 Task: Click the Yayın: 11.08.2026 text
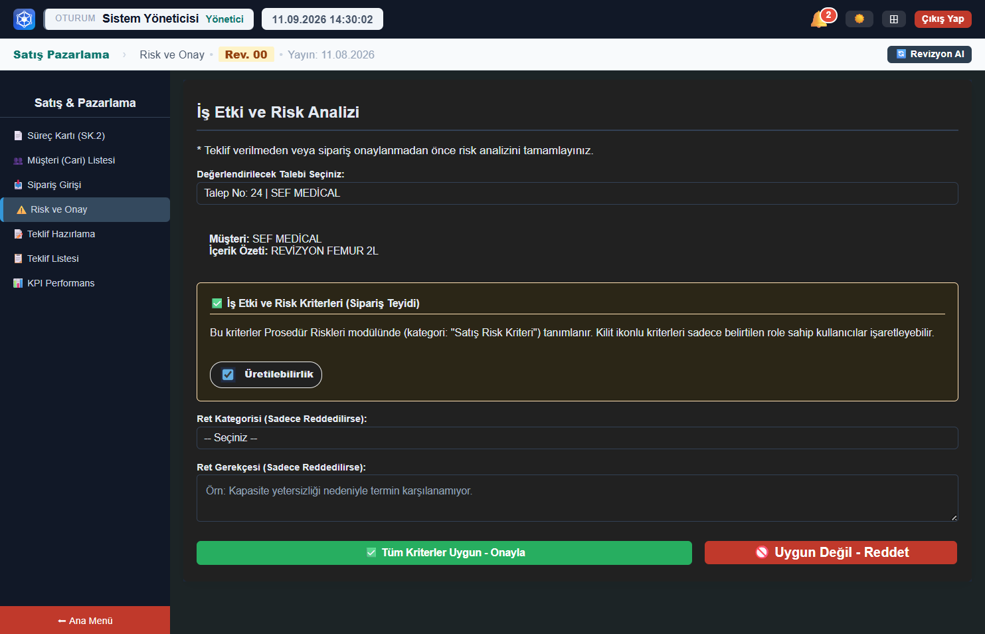point(331,54)
